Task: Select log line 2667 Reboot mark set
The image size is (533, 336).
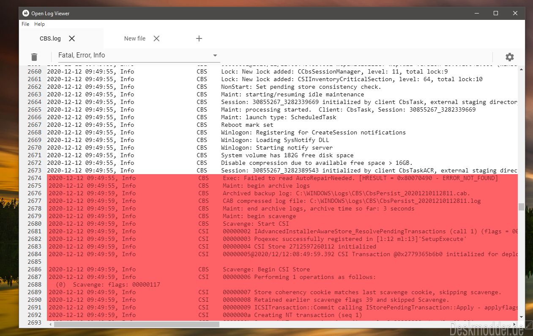Action: 282,125
